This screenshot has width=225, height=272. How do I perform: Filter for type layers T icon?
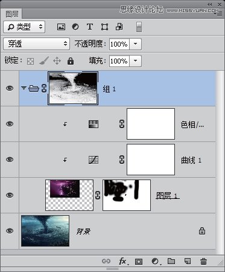pos(90,27)
